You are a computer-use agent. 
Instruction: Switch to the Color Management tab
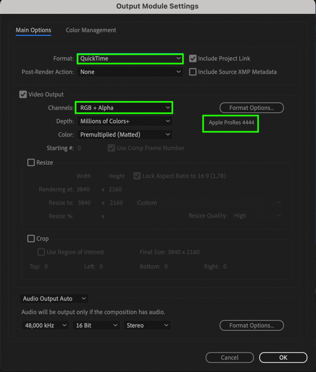tap(91, 30)
